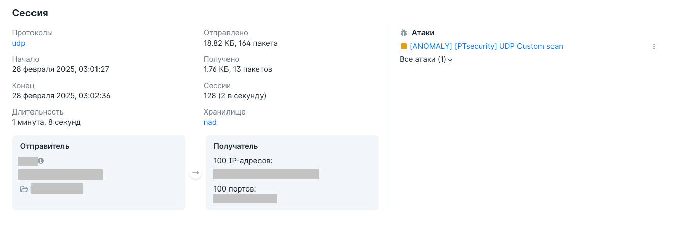The height and width of the screenshot is (229, 682).
Task: Click the redacted 100 IP addresses list
Action: click(266, 174)
